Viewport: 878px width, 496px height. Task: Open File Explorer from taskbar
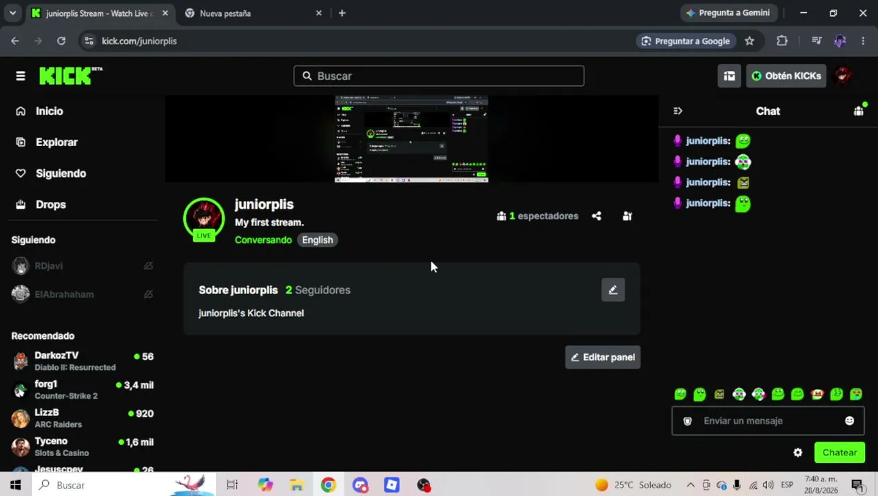[x=297, y=485]
